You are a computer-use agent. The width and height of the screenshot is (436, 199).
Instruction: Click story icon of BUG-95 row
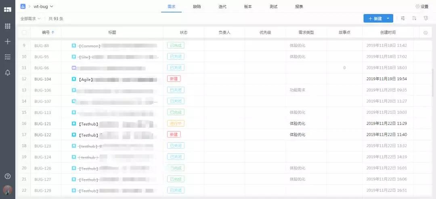pos(74,57)
